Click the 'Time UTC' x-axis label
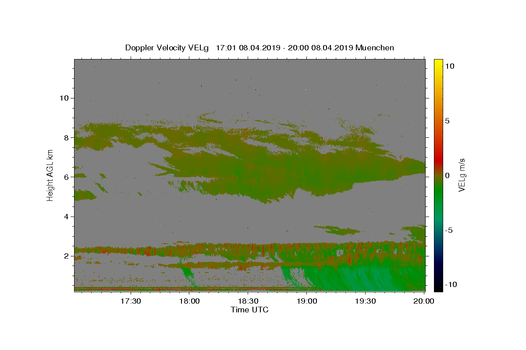526x350 pixels. [249, 310]
